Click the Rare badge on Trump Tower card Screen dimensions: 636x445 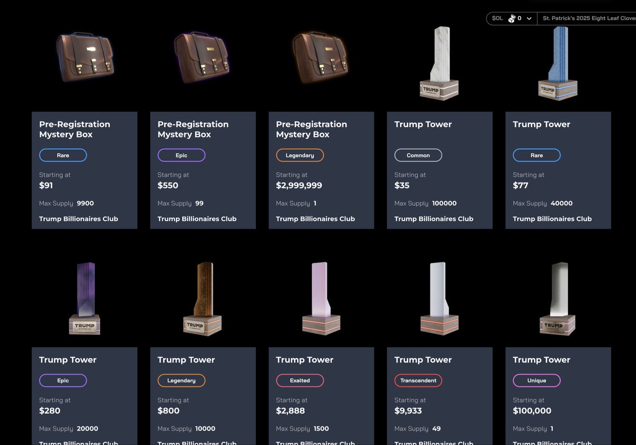537,156
